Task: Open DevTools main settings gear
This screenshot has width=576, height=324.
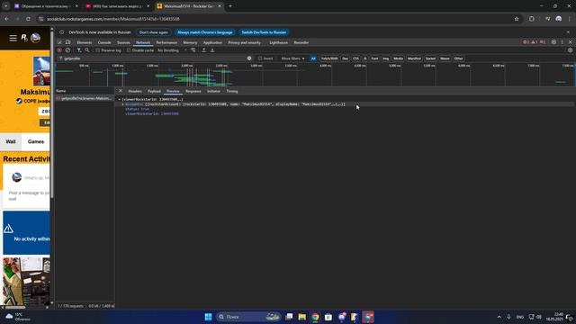Action: pyautogui.click(x=553, y=42)
